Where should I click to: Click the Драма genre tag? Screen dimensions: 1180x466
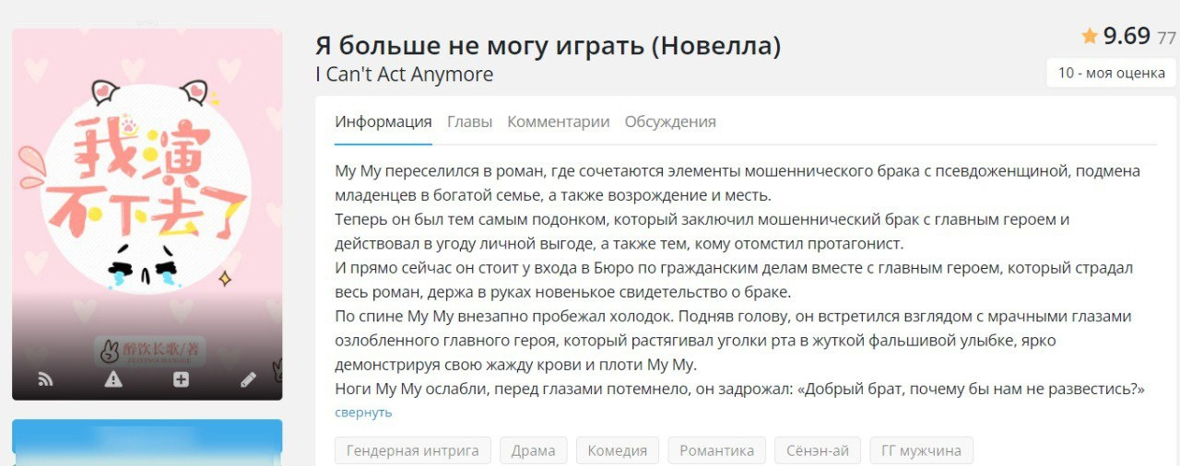click(533, 450)
